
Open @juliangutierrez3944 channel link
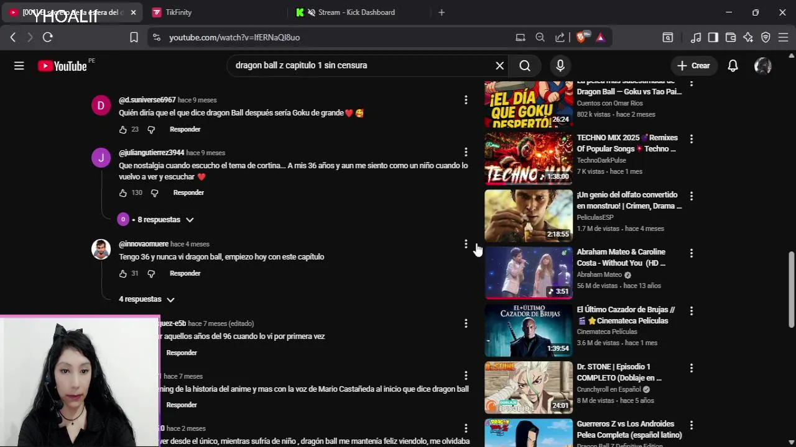151,153
